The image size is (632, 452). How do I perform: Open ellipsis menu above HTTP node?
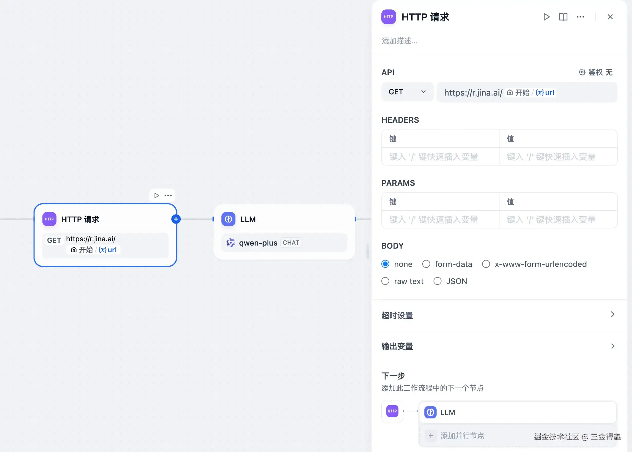[168, 195]
